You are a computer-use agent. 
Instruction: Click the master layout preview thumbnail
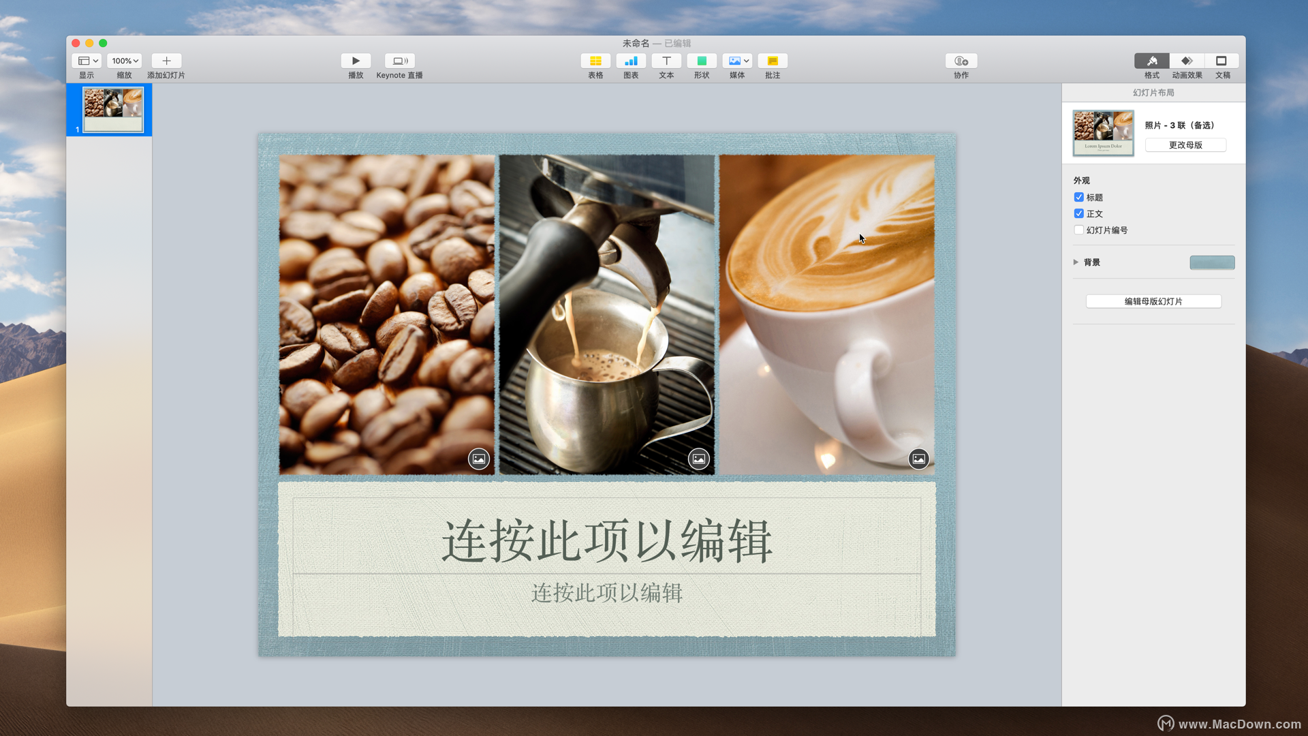(1104, 133)
